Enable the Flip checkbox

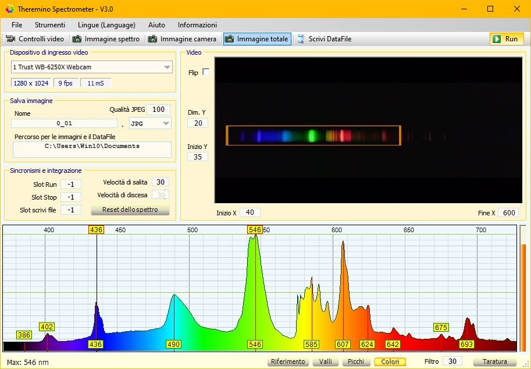pos(205,72)
